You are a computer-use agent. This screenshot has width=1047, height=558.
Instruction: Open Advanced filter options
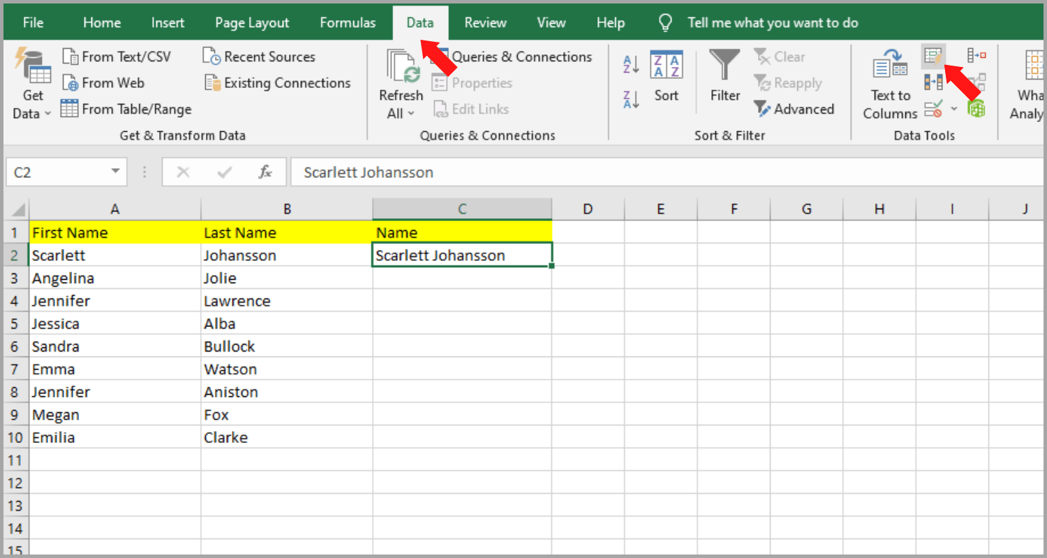(x=794, y=109)
